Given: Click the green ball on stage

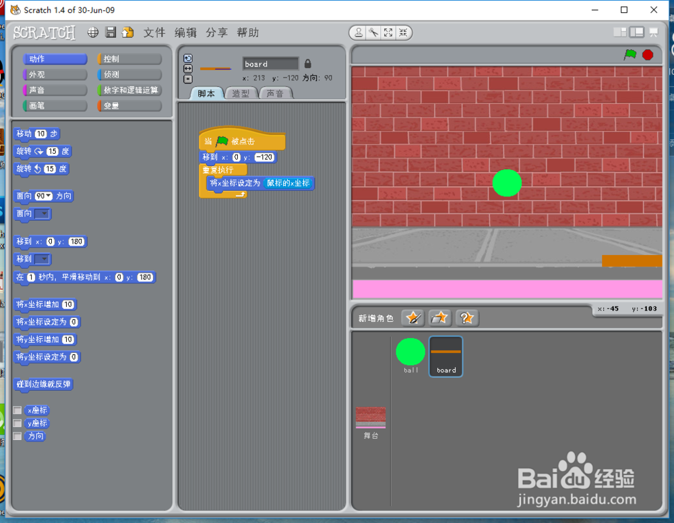Looking at the screenshot, I should [x=507, y=183].
